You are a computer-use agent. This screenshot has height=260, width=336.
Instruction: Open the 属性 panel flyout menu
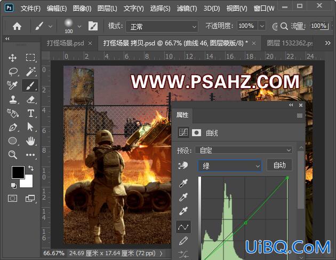click(300, 116)
